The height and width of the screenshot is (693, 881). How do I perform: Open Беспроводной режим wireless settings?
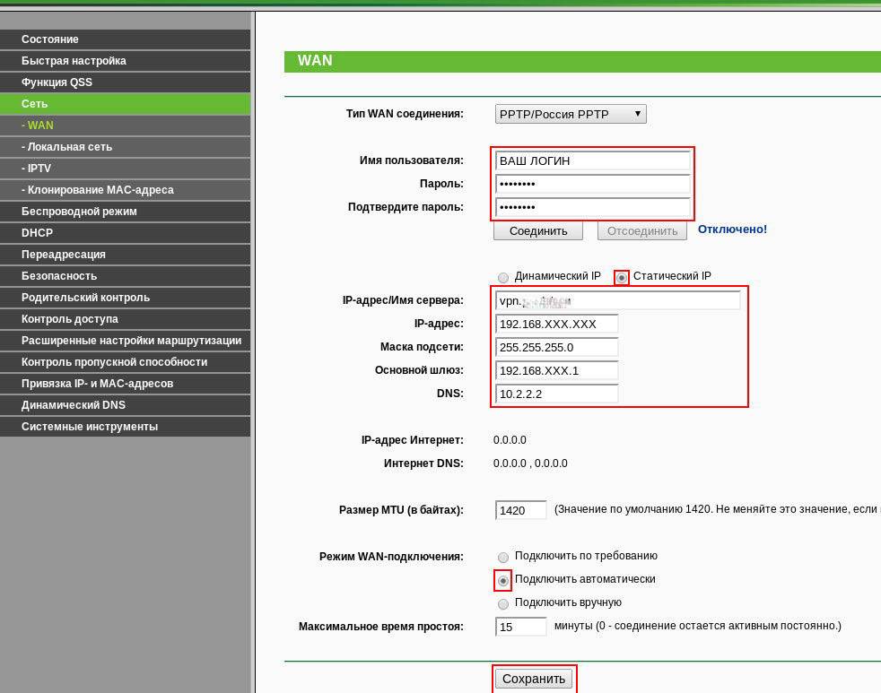click(125, 212)
